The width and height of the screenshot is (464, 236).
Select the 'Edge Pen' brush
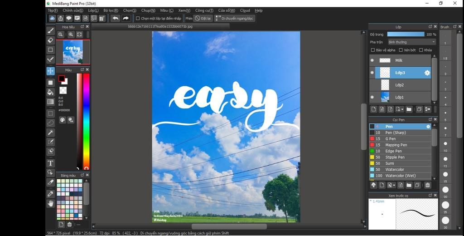click(400, 151)
